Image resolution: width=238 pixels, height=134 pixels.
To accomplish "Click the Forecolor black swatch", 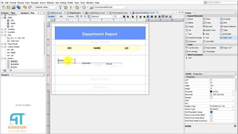I will point(211,92).
